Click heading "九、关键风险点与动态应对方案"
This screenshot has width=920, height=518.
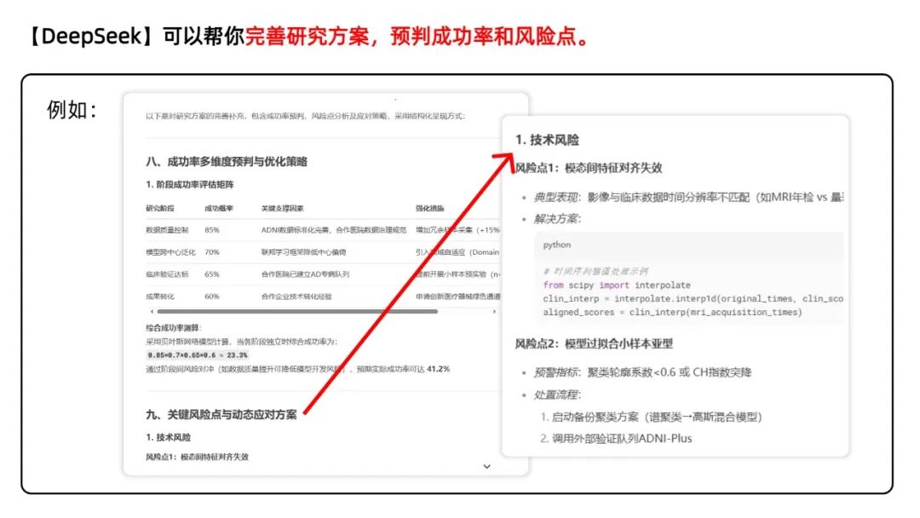point(221,415)
